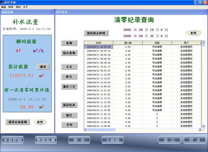Click the 登录 button at bottom right
This screenshot has width=208, height=152.
(195, 140)
